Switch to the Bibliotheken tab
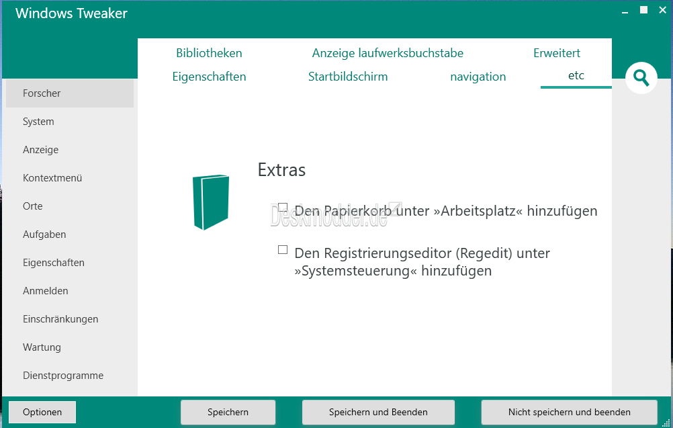Screen dimensions: 673x428 pyautogui.click(x=209, y=53)
